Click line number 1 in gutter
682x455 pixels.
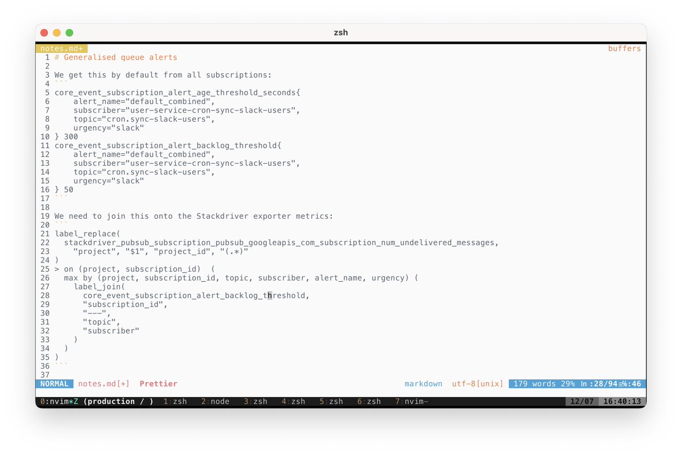pyautogui.click(x=47, y=57)
